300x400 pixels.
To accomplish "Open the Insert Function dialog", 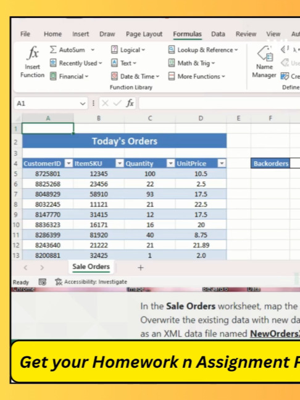I will click(32, 62).
